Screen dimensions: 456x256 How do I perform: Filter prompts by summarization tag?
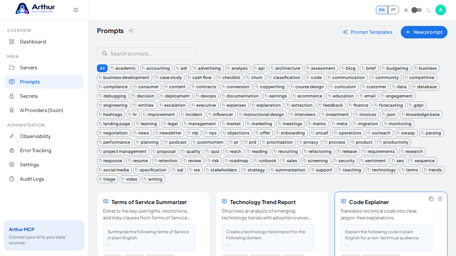[289, 170]
